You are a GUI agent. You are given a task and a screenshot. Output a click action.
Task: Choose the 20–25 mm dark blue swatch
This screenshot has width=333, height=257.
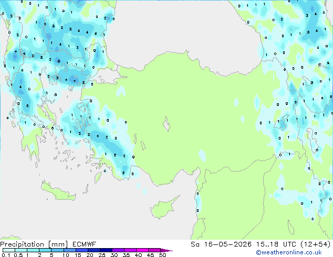[x=93, y=250]
